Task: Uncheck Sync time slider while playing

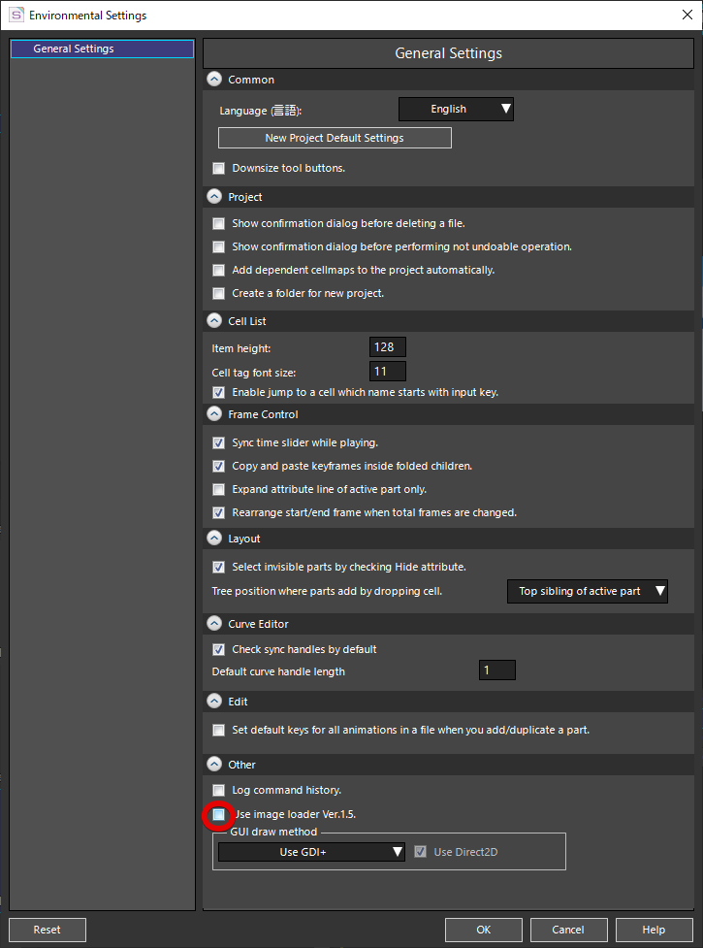Action: [218, 443]
